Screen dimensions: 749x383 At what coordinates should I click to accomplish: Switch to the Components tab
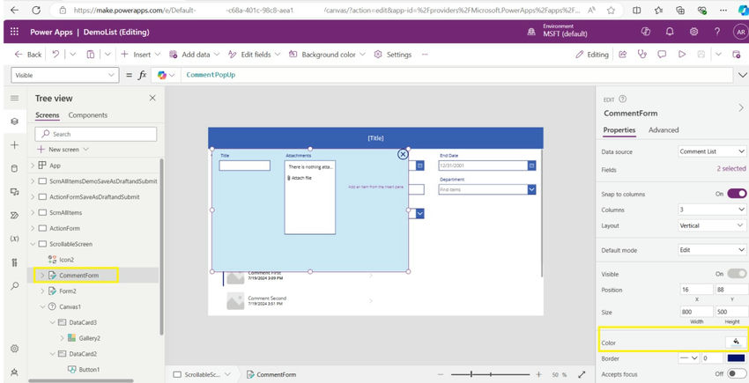coord(88,115)
